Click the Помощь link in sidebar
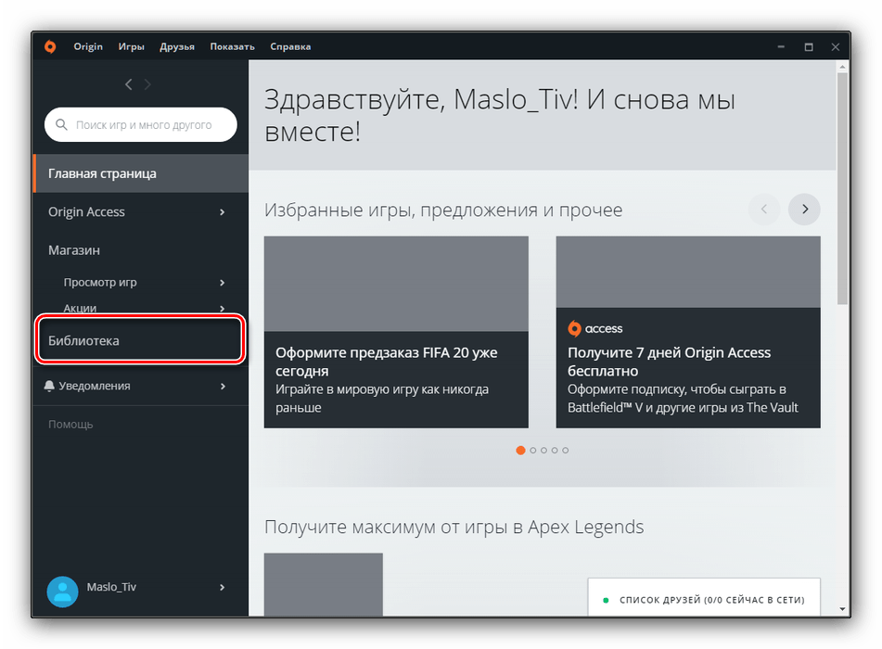Screen dimensions: 882x649 pyautogui.click(x=70, y=425)
